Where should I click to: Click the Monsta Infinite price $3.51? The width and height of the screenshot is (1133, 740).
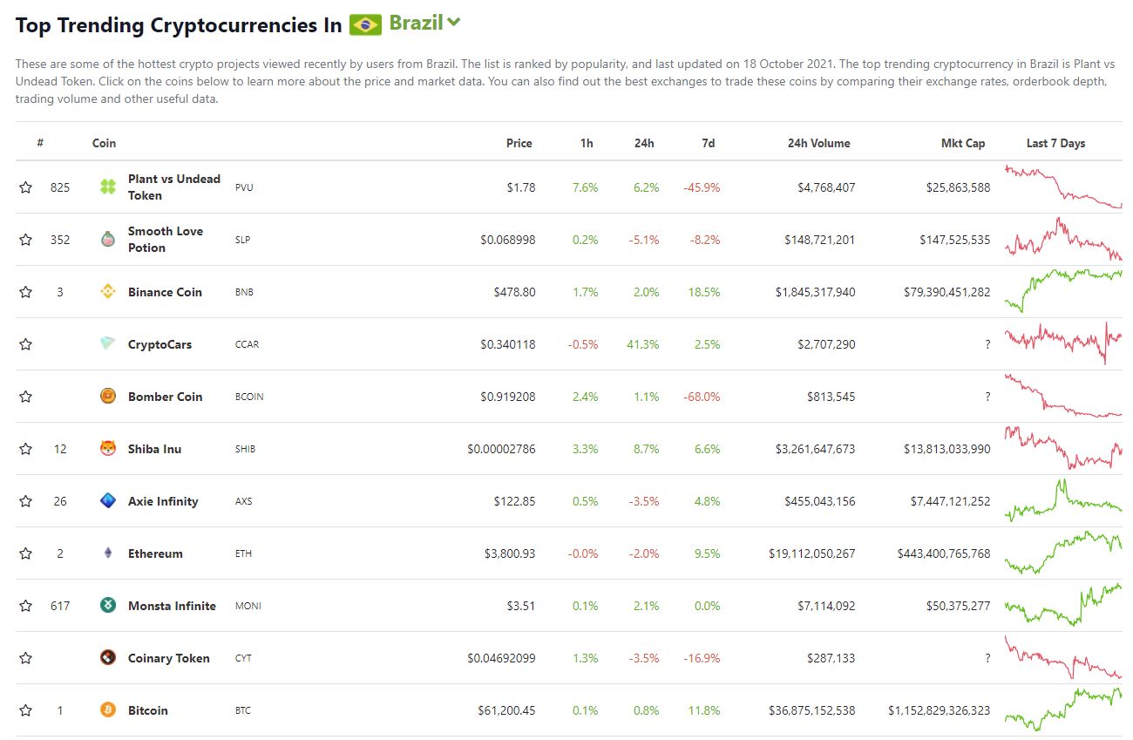pos(520,606)
